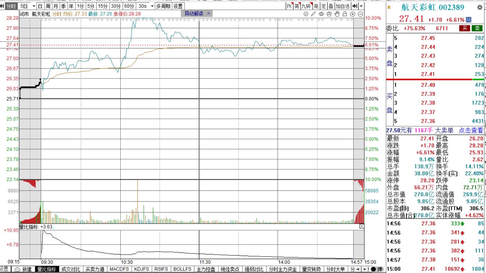This screenshot has width=486, height=273.
Task: Click the R marker icon beside 航天彩虹
Action: (x=389, y=7)
